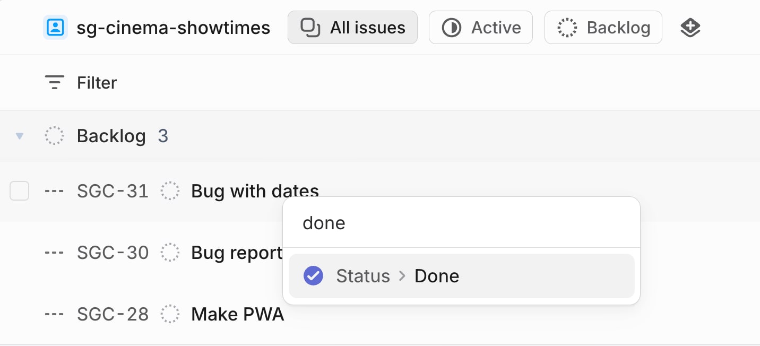Image resolution: width=760 pixels, height=346 pixels.
Task: Open issue SGC-31 Bug with dates
Action: [x=255, y=191]
